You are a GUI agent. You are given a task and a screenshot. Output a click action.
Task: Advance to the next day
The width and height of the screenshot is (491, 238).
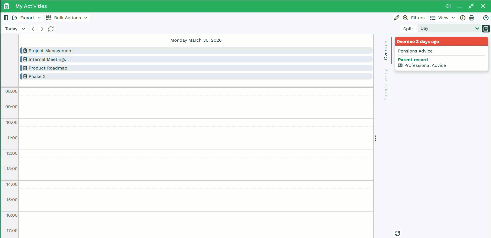42,29
